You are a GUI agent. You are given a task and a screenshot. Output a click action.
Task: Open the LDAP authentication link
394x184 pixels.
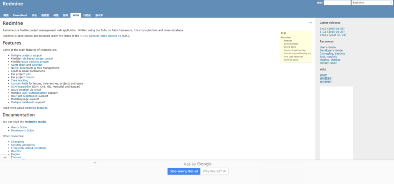point(34,93)
